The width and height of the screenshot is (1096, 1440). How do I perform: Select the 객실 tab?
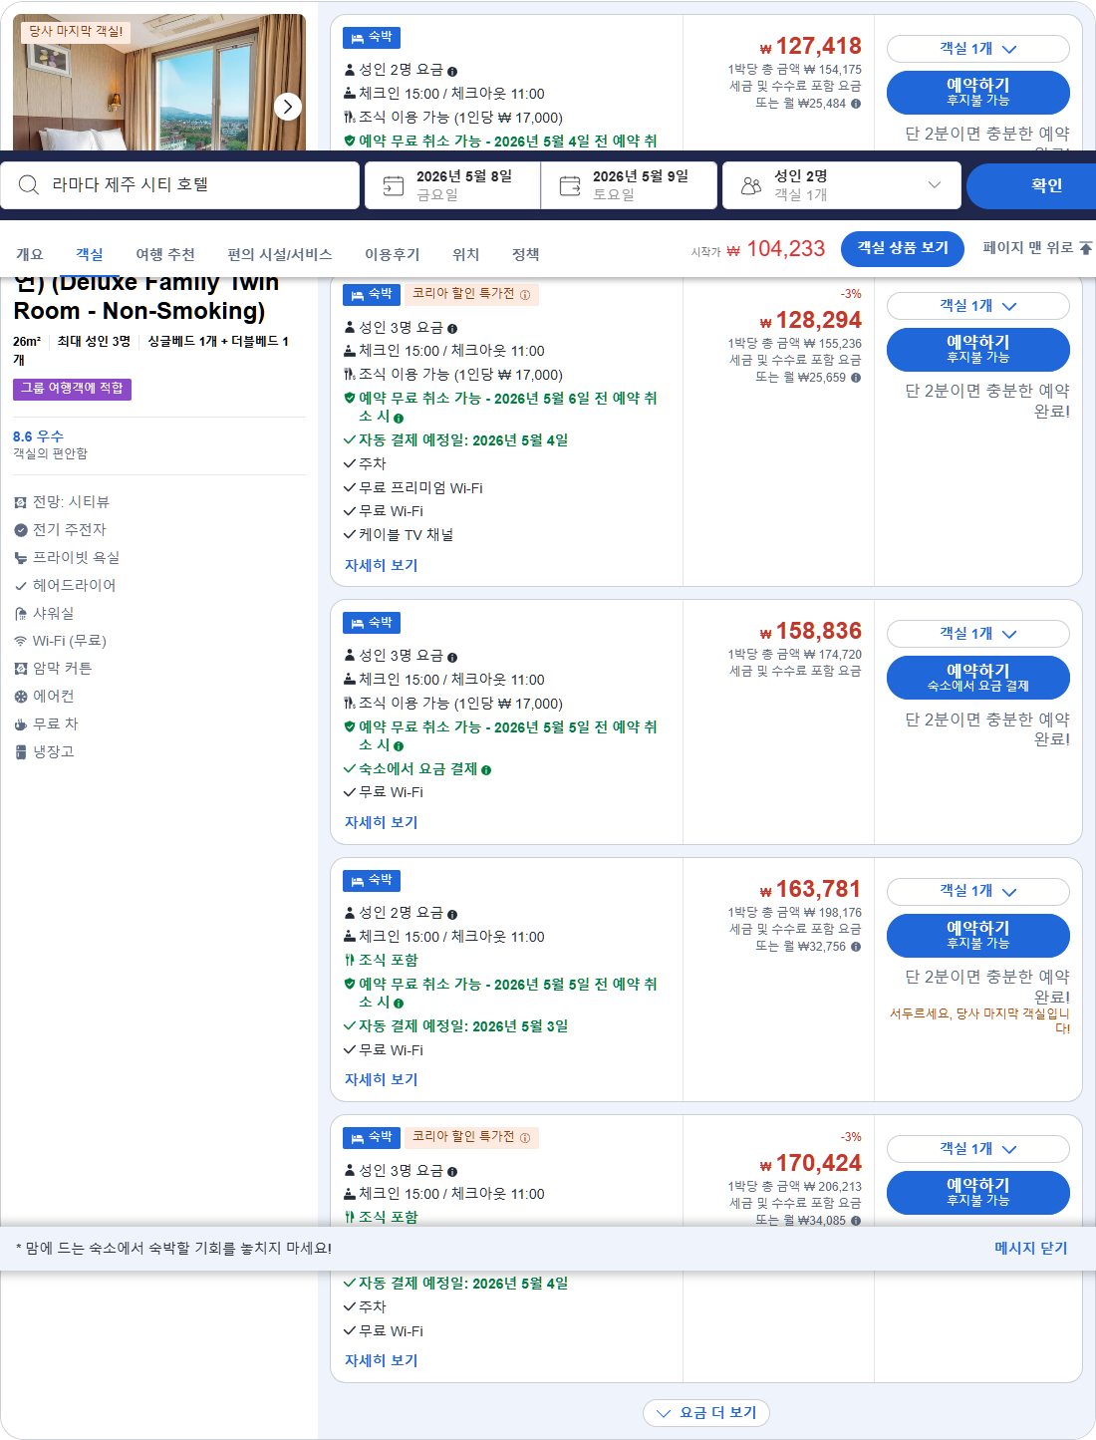pyautogui.click(x=90, y=255)
